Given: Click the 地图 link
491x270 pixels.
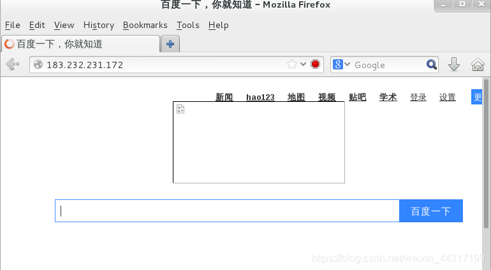Looking at the screenshot, I should point(297,97).
